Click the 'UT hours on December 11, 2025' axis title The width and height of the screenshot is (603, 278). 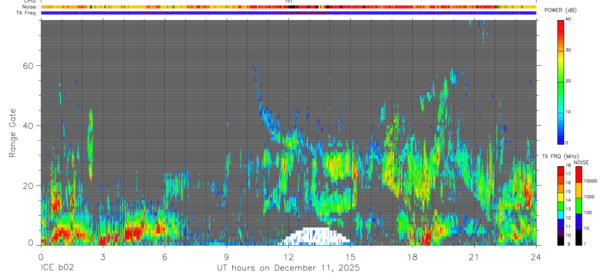coord(289,268)
